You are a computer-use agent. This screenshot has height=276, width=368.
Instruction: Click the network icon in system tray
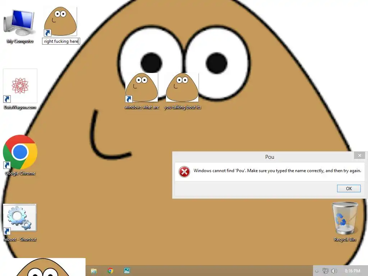click(325, 271)
